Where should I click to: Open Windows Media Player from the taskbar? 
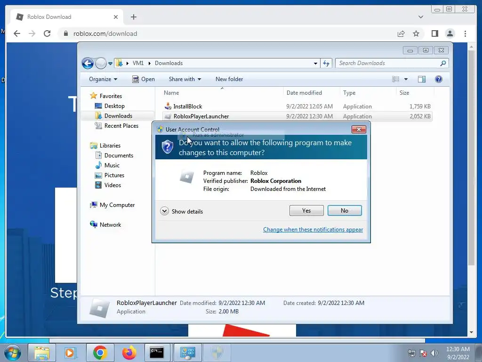click(x=70, y=353)
